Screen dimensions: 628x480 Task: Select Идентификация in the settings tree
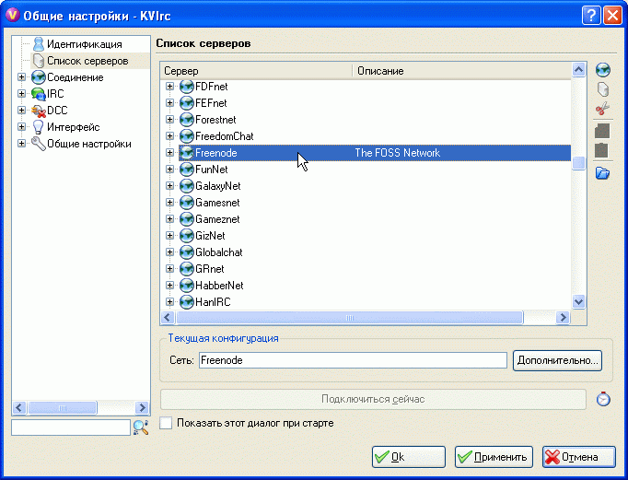(x=85, y=44)
